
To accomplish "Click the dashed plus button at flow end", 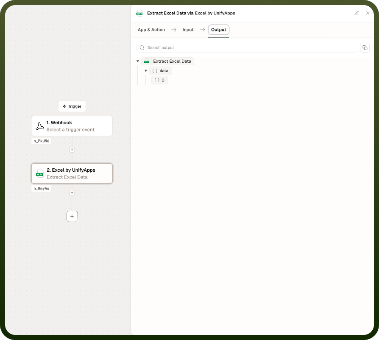I will [x=72, y=216].
